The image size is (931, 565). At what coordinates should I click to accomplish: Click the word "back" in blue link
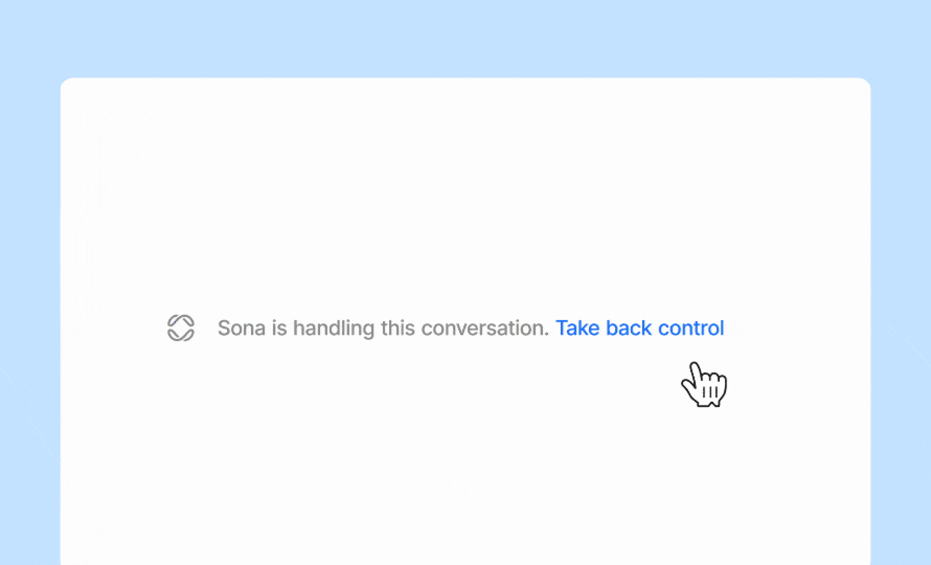point(629,328)
